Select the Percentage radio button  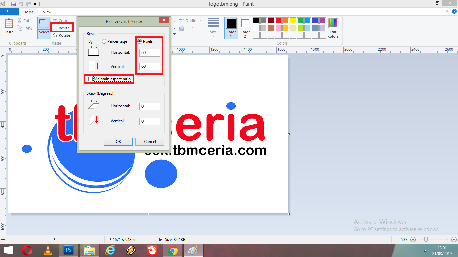tap(104, 41)
